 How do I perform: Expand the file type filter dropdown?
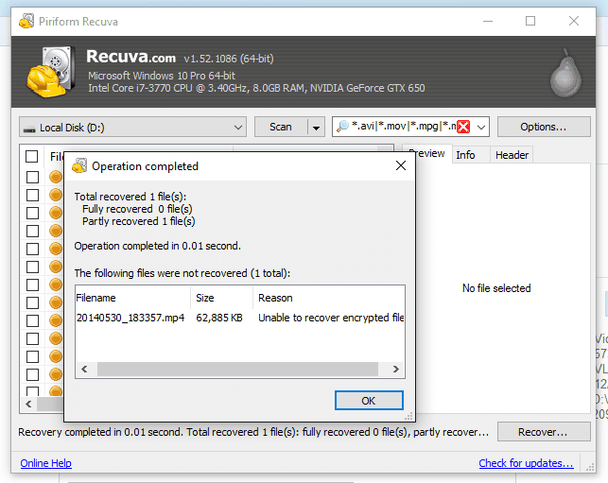click(x=481, y=128)
